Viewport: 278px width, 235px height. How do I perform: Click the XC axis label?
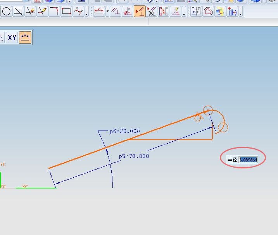point(25,186)
